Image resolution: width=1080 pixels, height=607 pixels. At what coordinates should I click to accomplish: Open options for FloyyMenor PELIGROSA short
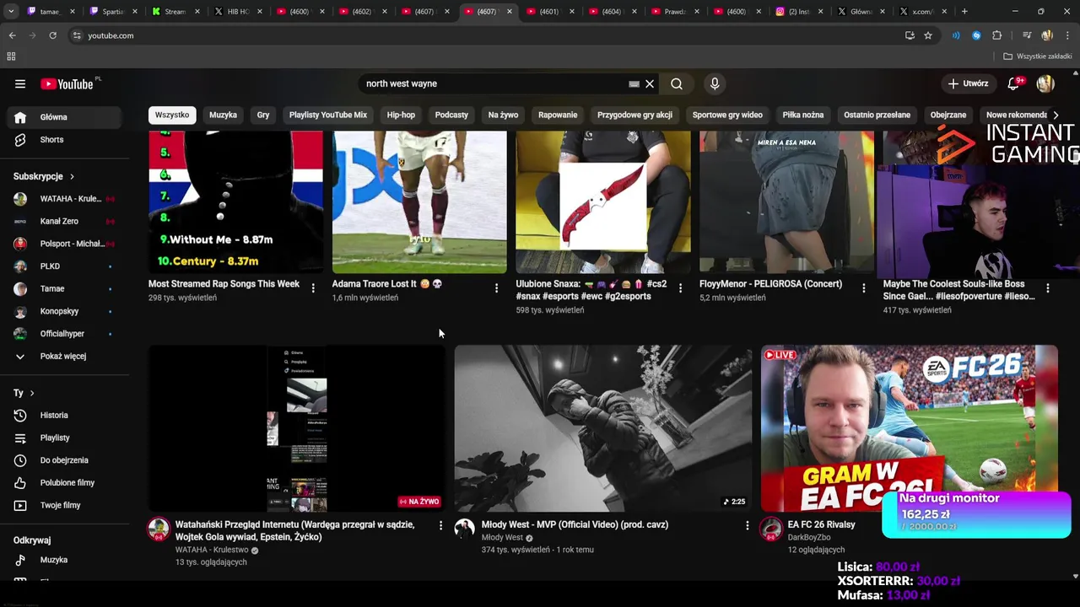pyautogui.click(x=863, y=288)
